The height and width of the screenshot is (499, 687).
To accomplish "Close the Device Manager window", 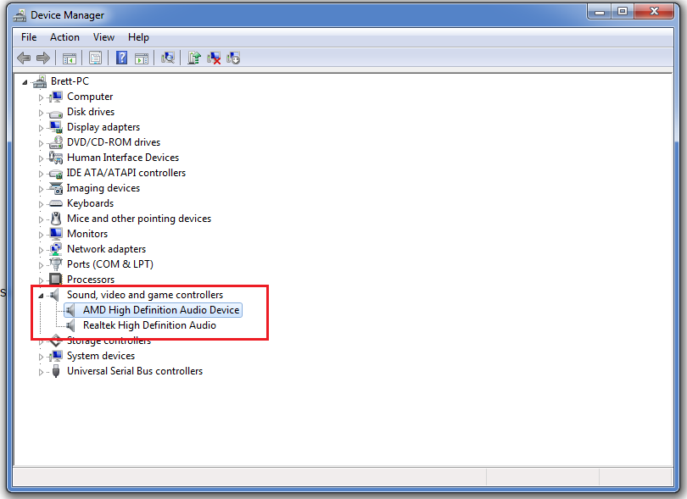I will tap(654, 12).
